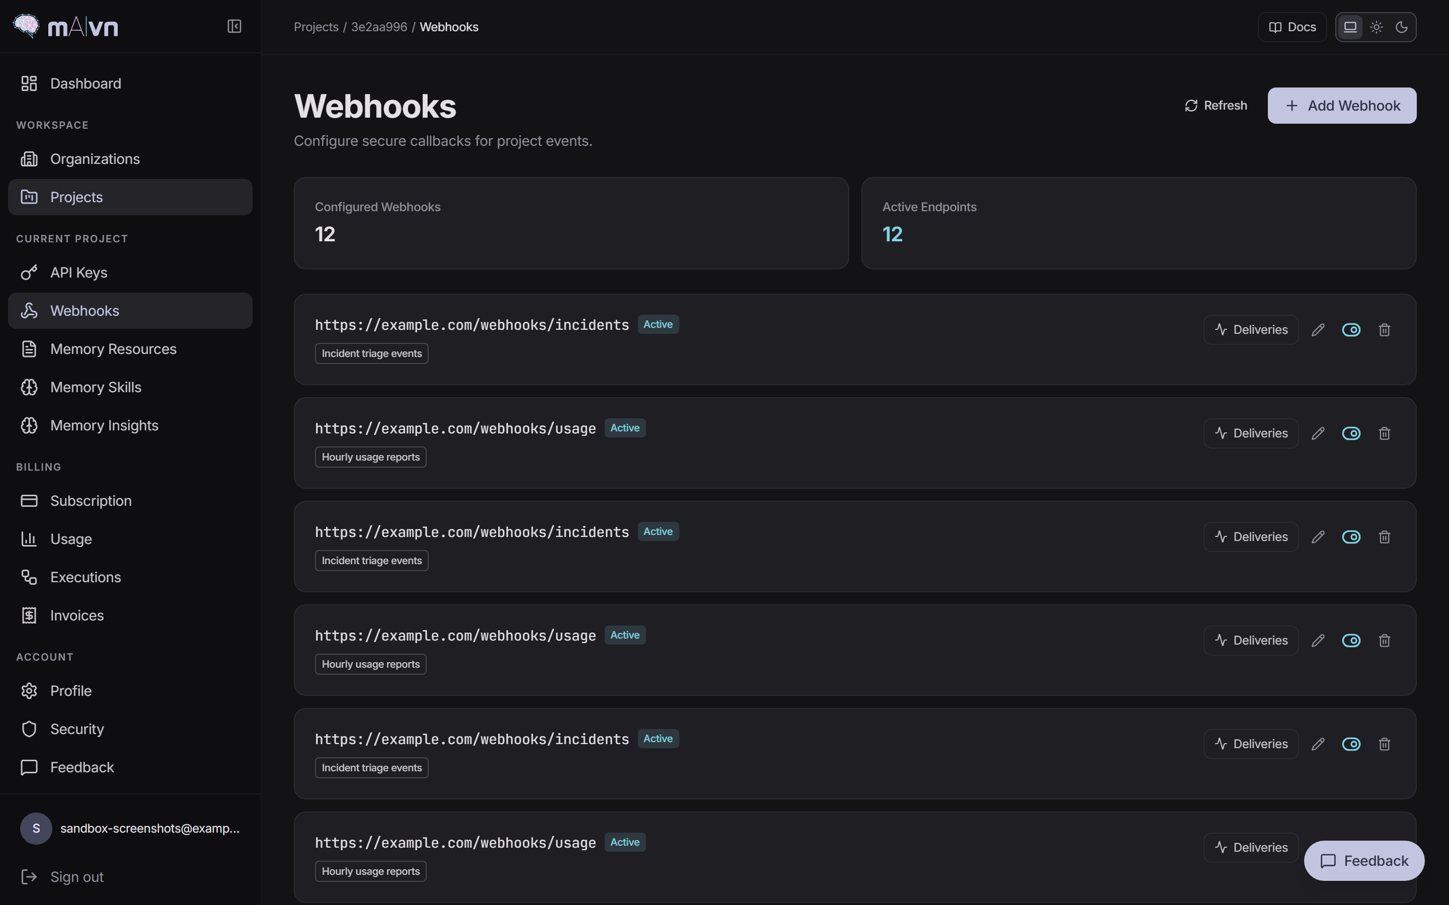Click sandbox-screenshots account email
Screen dimensions: 1449x905
[150, 829]
